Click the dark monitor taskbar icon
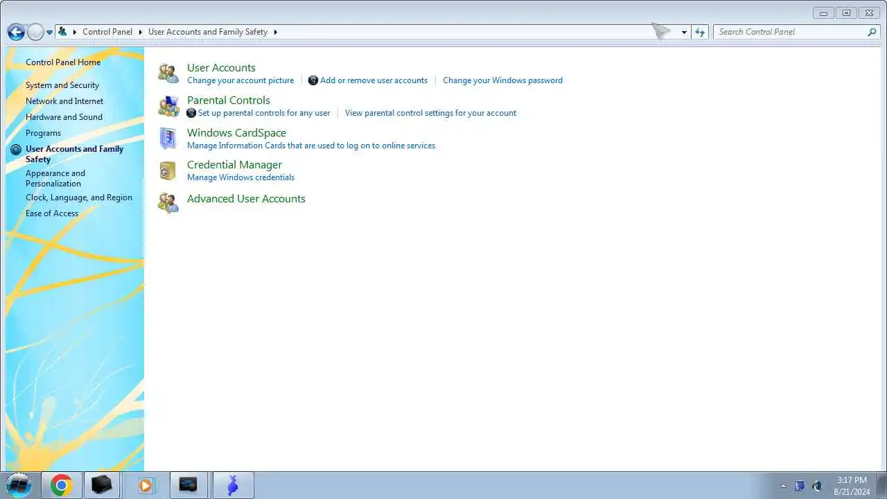The width and height of the screenshot is (887, 499). click(188, 485)
